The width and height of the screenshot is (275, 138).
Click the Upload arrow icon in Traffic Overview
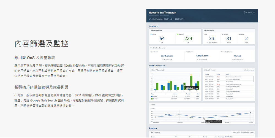(151, 34)
